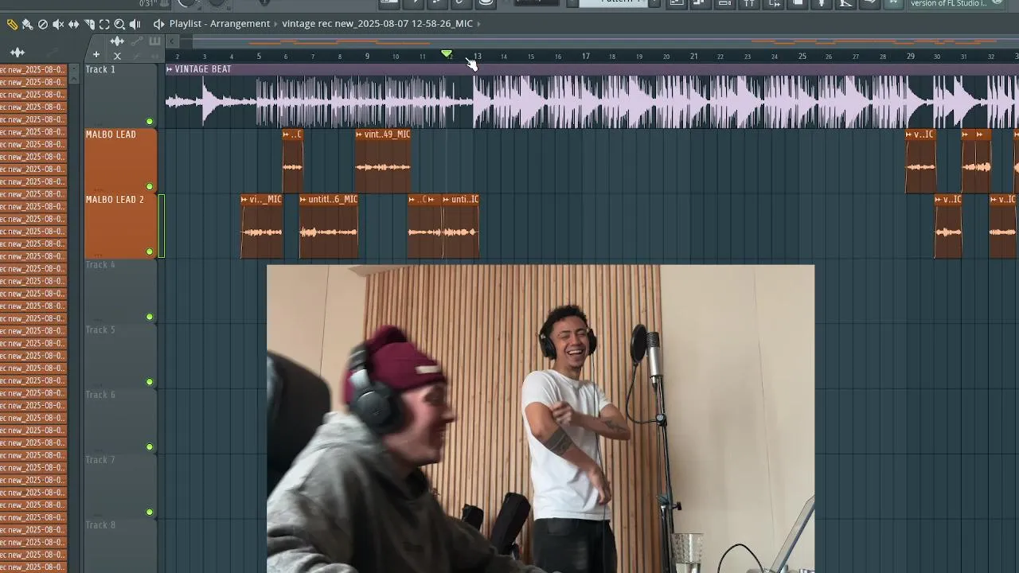Image resolution: width=1019 pixels, height=573 pixels.
Task: Select the Track 8 header
Action: point(121,546)
